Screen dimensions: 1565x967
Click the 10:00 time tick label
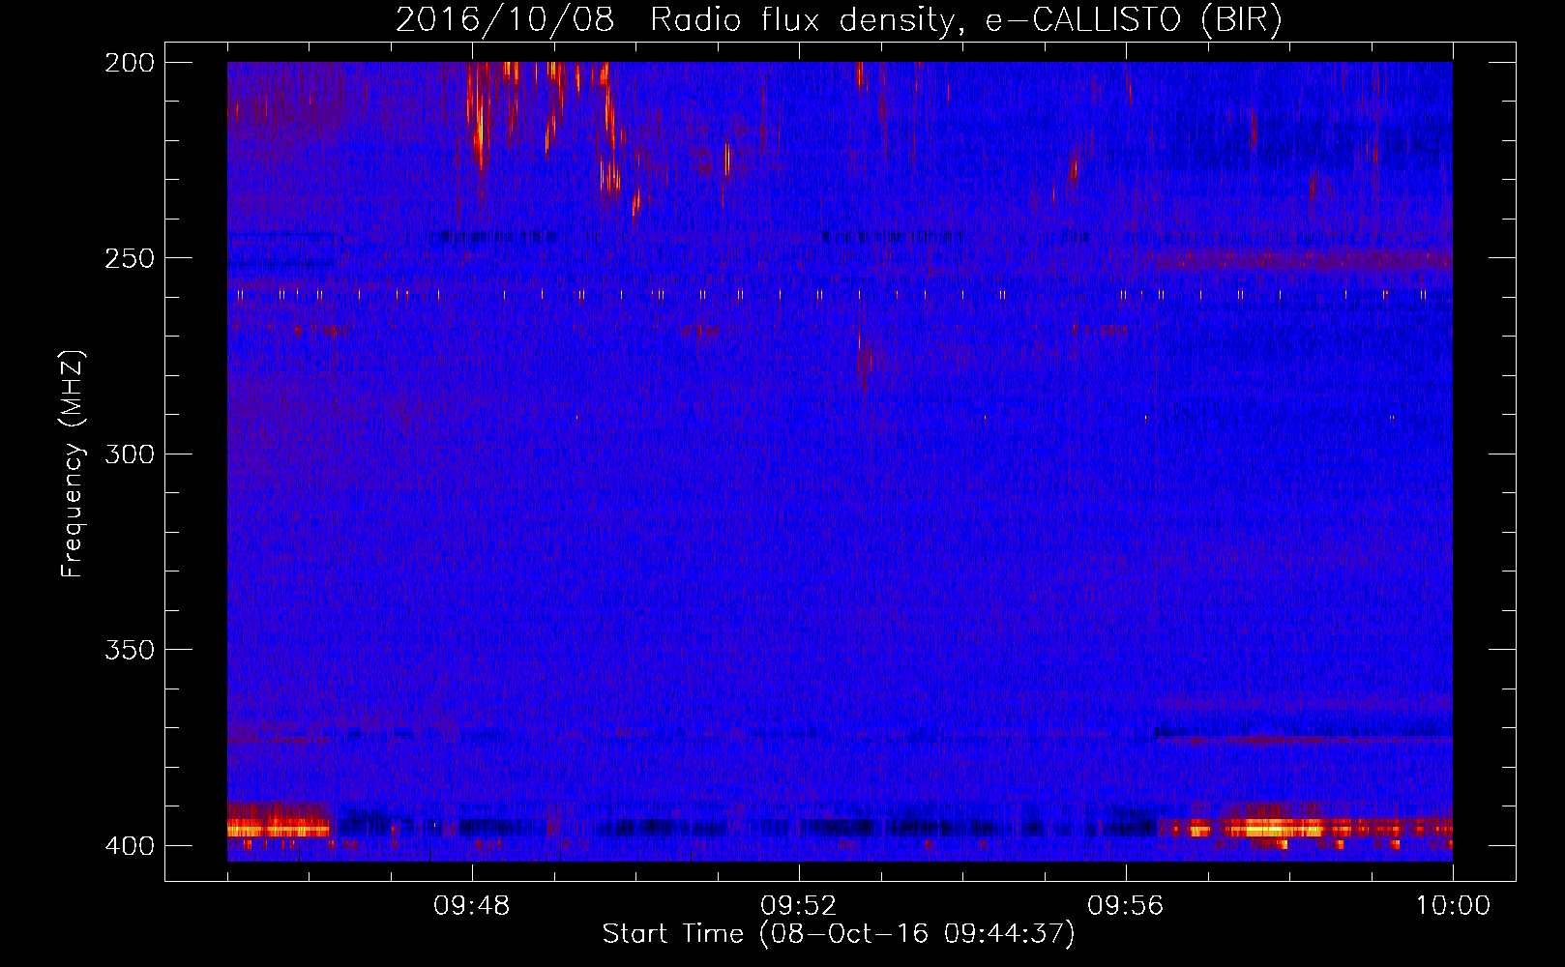coord(1453,906)
